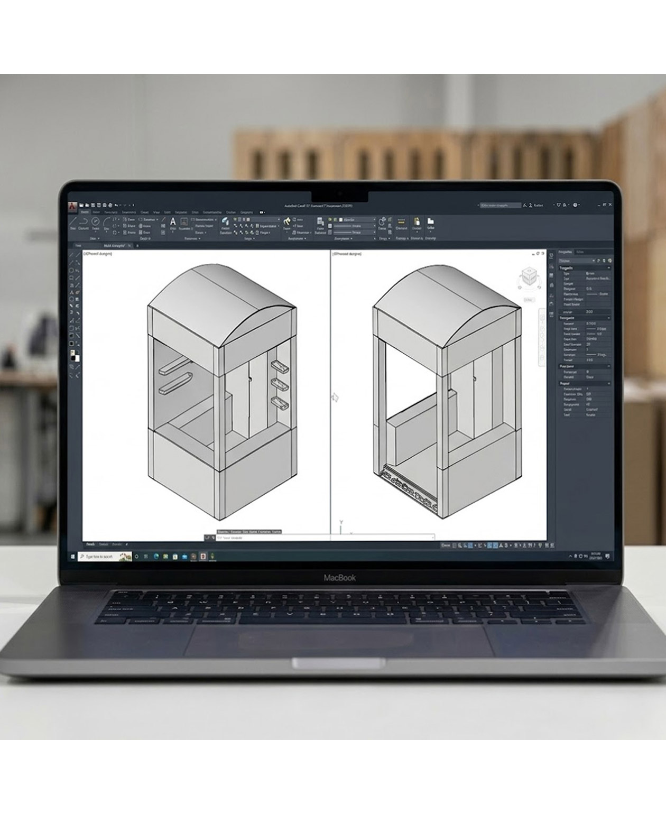Select the Circle tool in the ribbon
Viewport: 666px width, 814px height.
tap(95, 220)
